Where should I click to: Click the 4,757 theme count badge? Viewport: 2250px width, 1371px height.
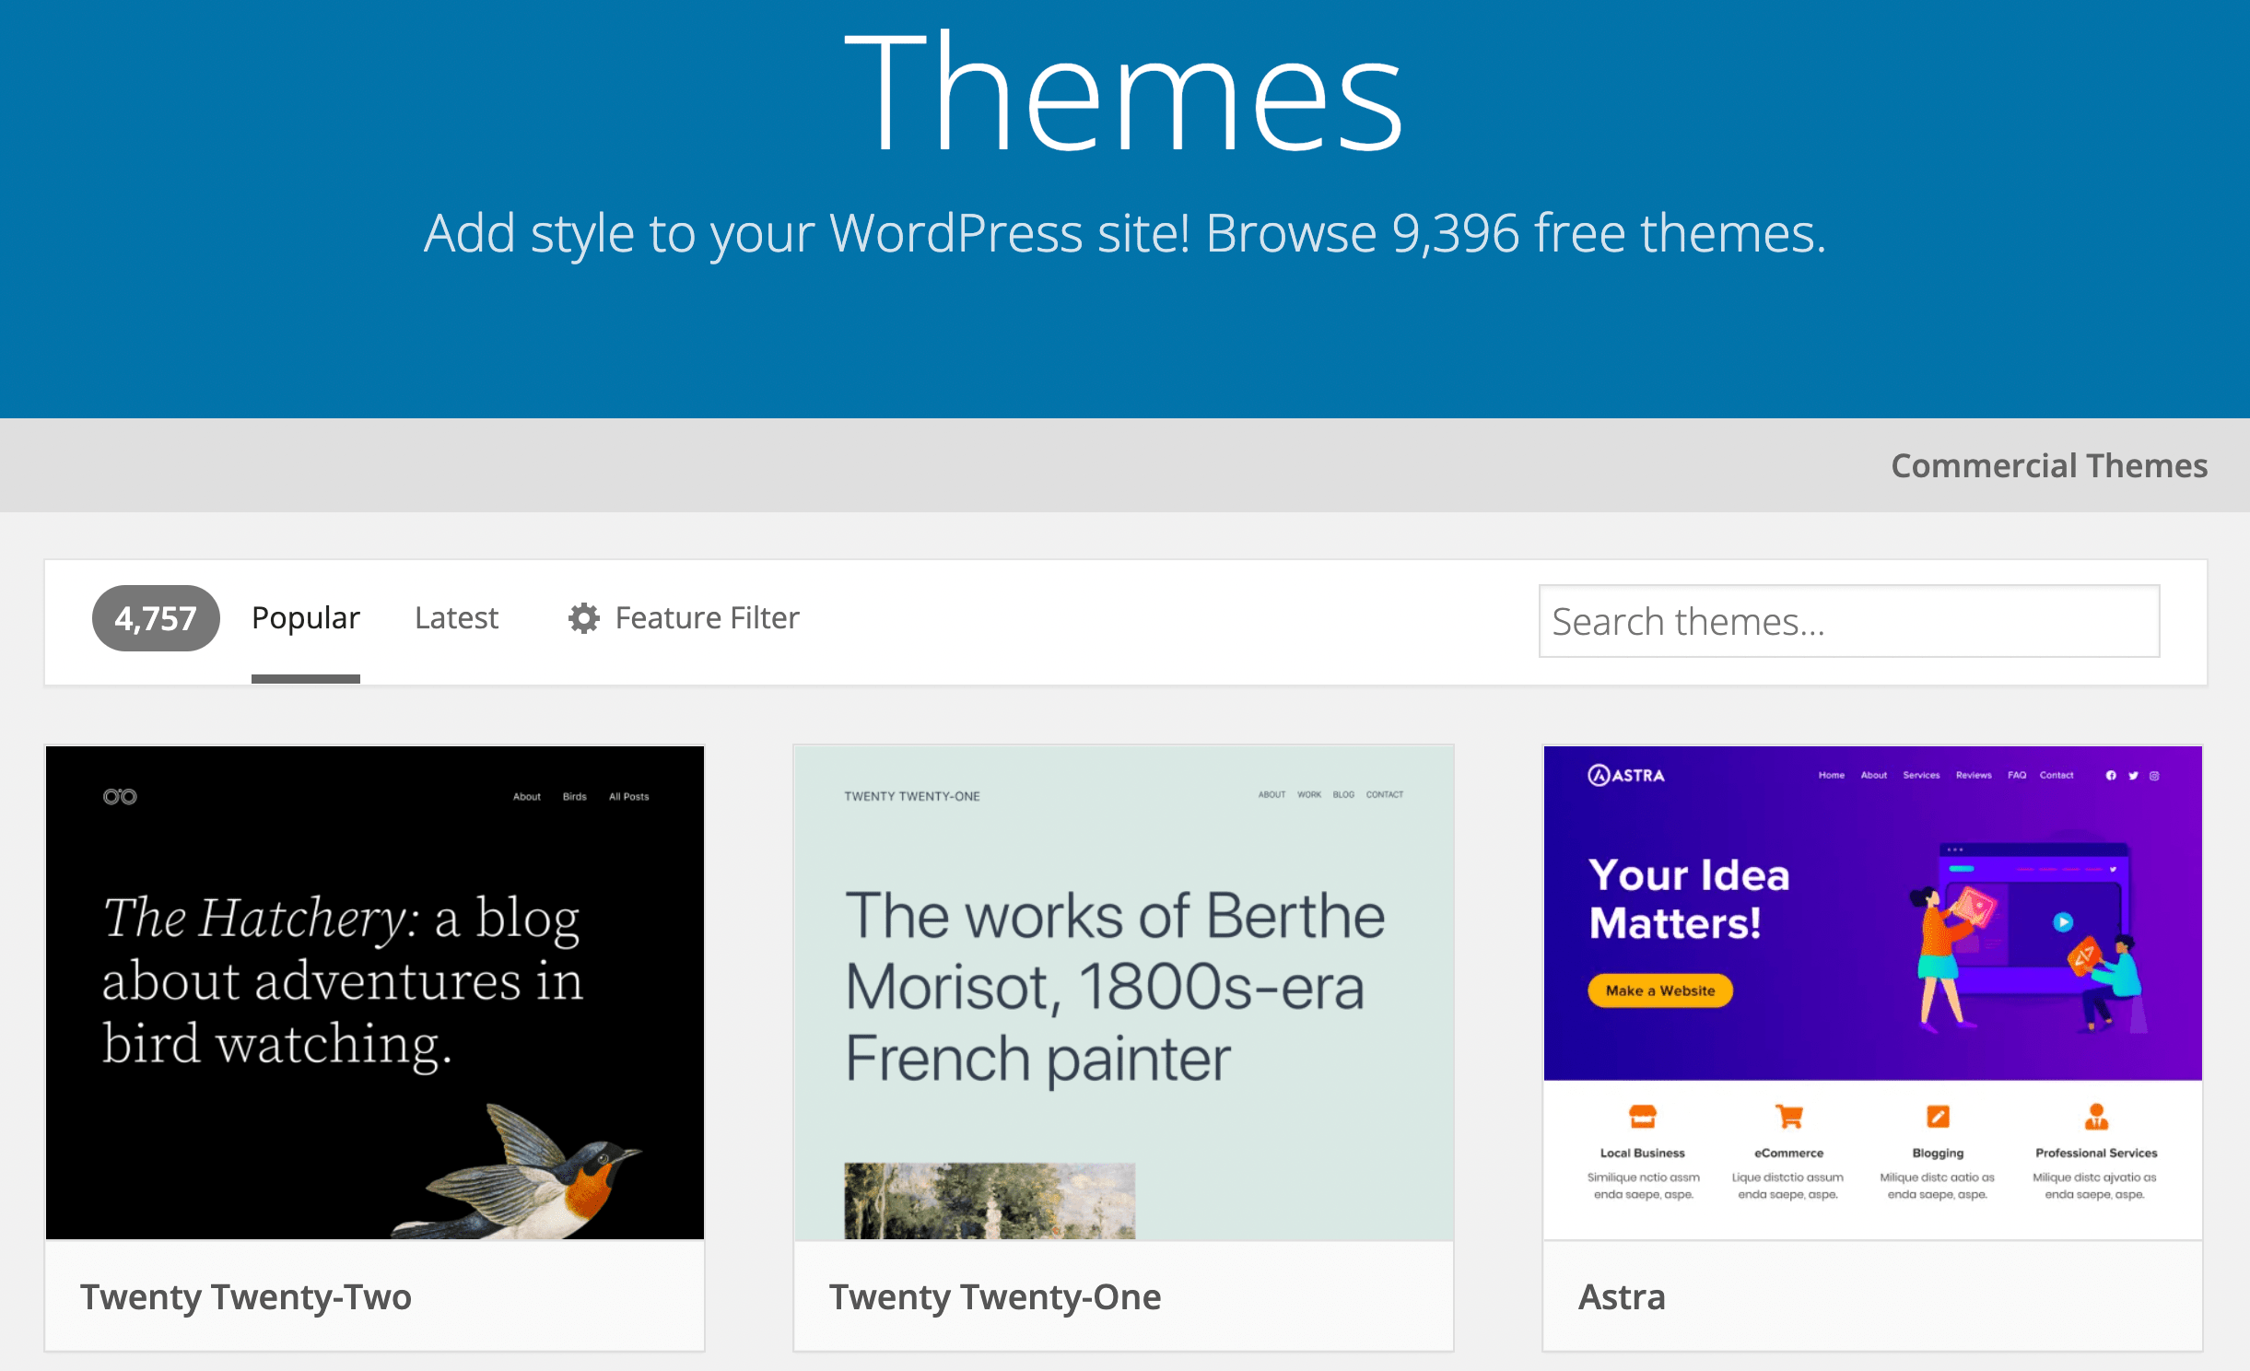tap(156, 617)
